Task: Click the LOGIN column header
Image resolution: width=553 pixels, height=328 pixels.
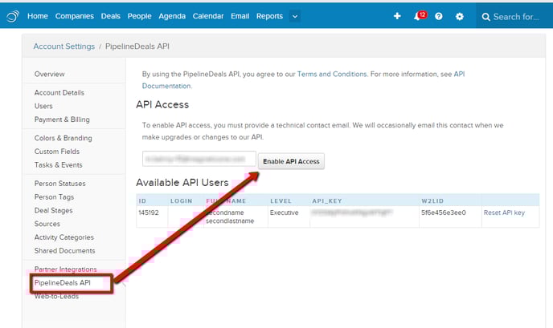Action: (x=182, y=201)
